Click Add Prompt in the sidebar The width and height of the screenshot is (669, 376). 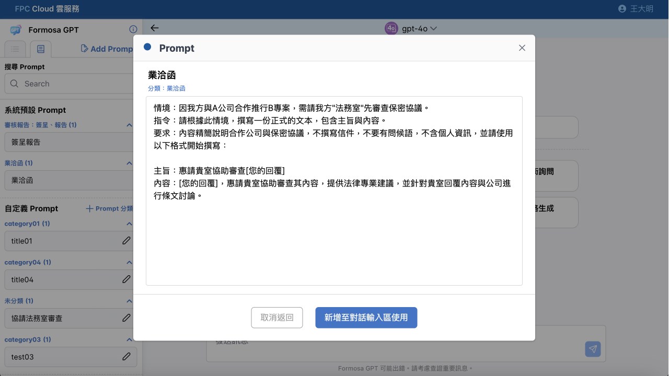(107, 49)
